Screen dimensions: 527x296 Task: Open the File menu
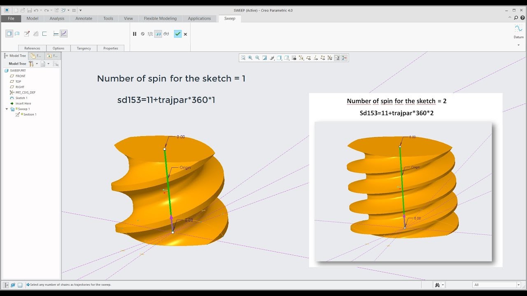(x=11, y=18)
